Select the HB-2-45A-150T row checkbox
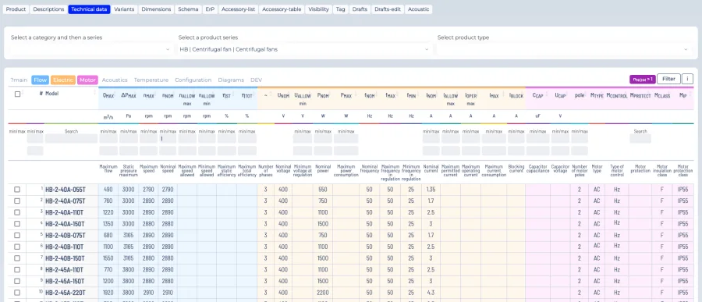This screenshot has height=302, width=702. pyautogui.click(x=17, y=281)
